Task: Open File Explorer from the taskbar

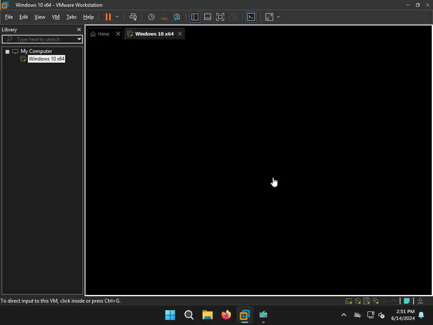Action: point(207,315)
